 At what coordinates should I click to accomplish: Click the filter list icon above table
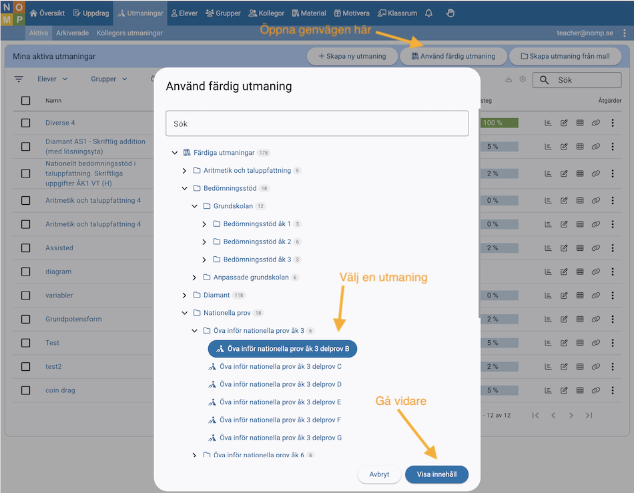click(19, 79)
